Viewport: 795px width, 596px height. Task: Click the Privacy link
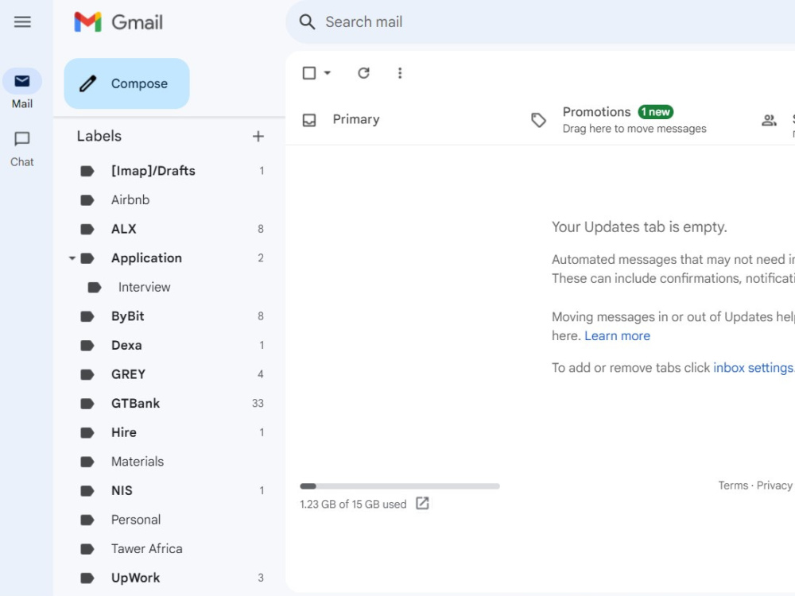point(774,486)
